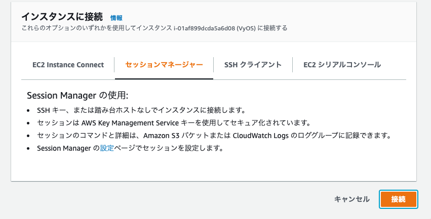Click ページでセッションを設定します text
Image resolution: width=431 pixels, height=219 pixels.
(168, 148)
